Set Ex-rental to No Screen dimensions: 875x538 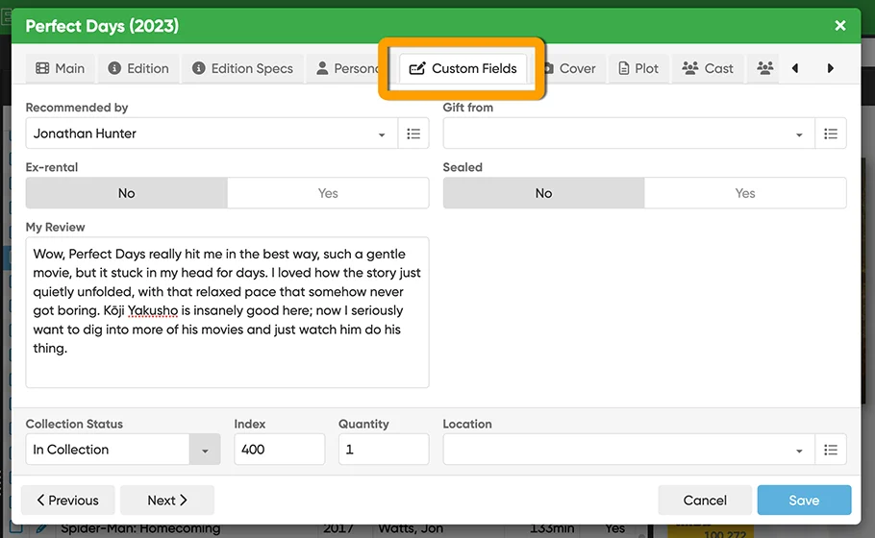[127, 193]
